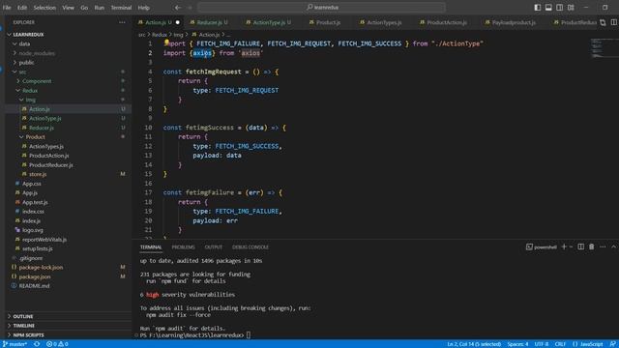
Task: Toggle the primary side bar layout icon
Action: pyautogui.click(x=538, y=8)
